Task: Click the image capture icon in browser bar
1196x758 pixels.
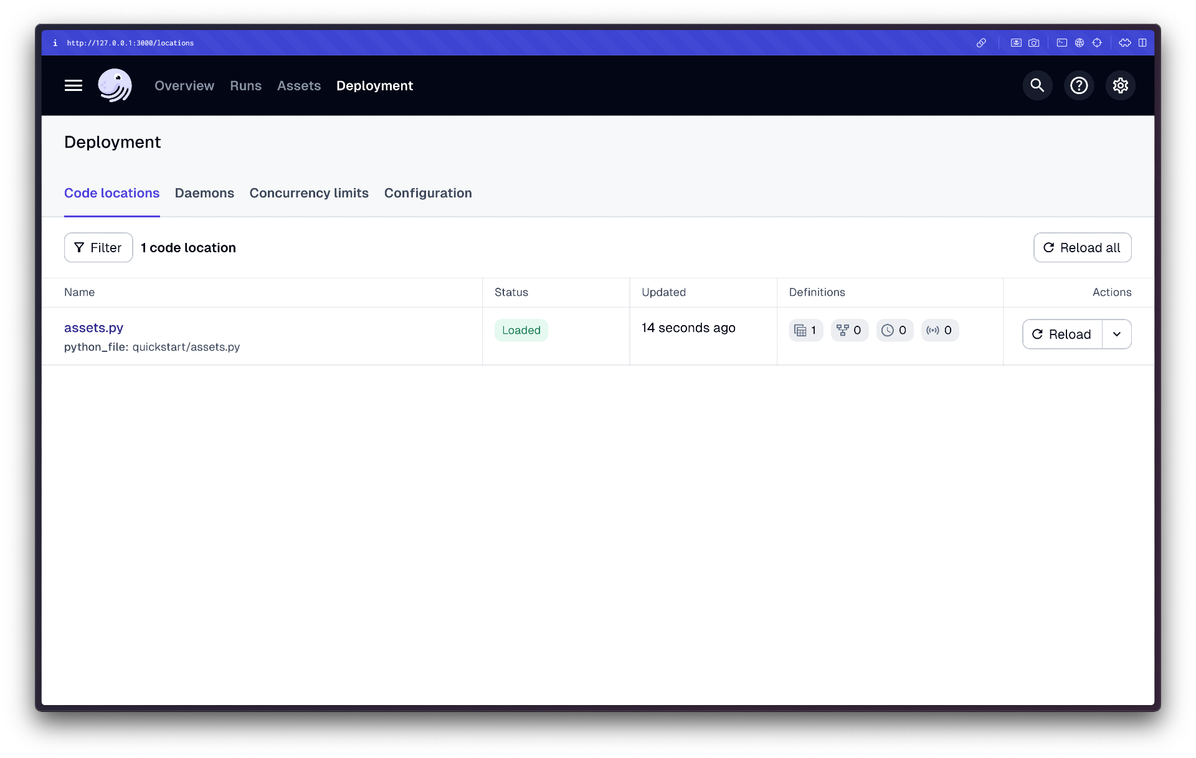Action: click(1016, 43)
